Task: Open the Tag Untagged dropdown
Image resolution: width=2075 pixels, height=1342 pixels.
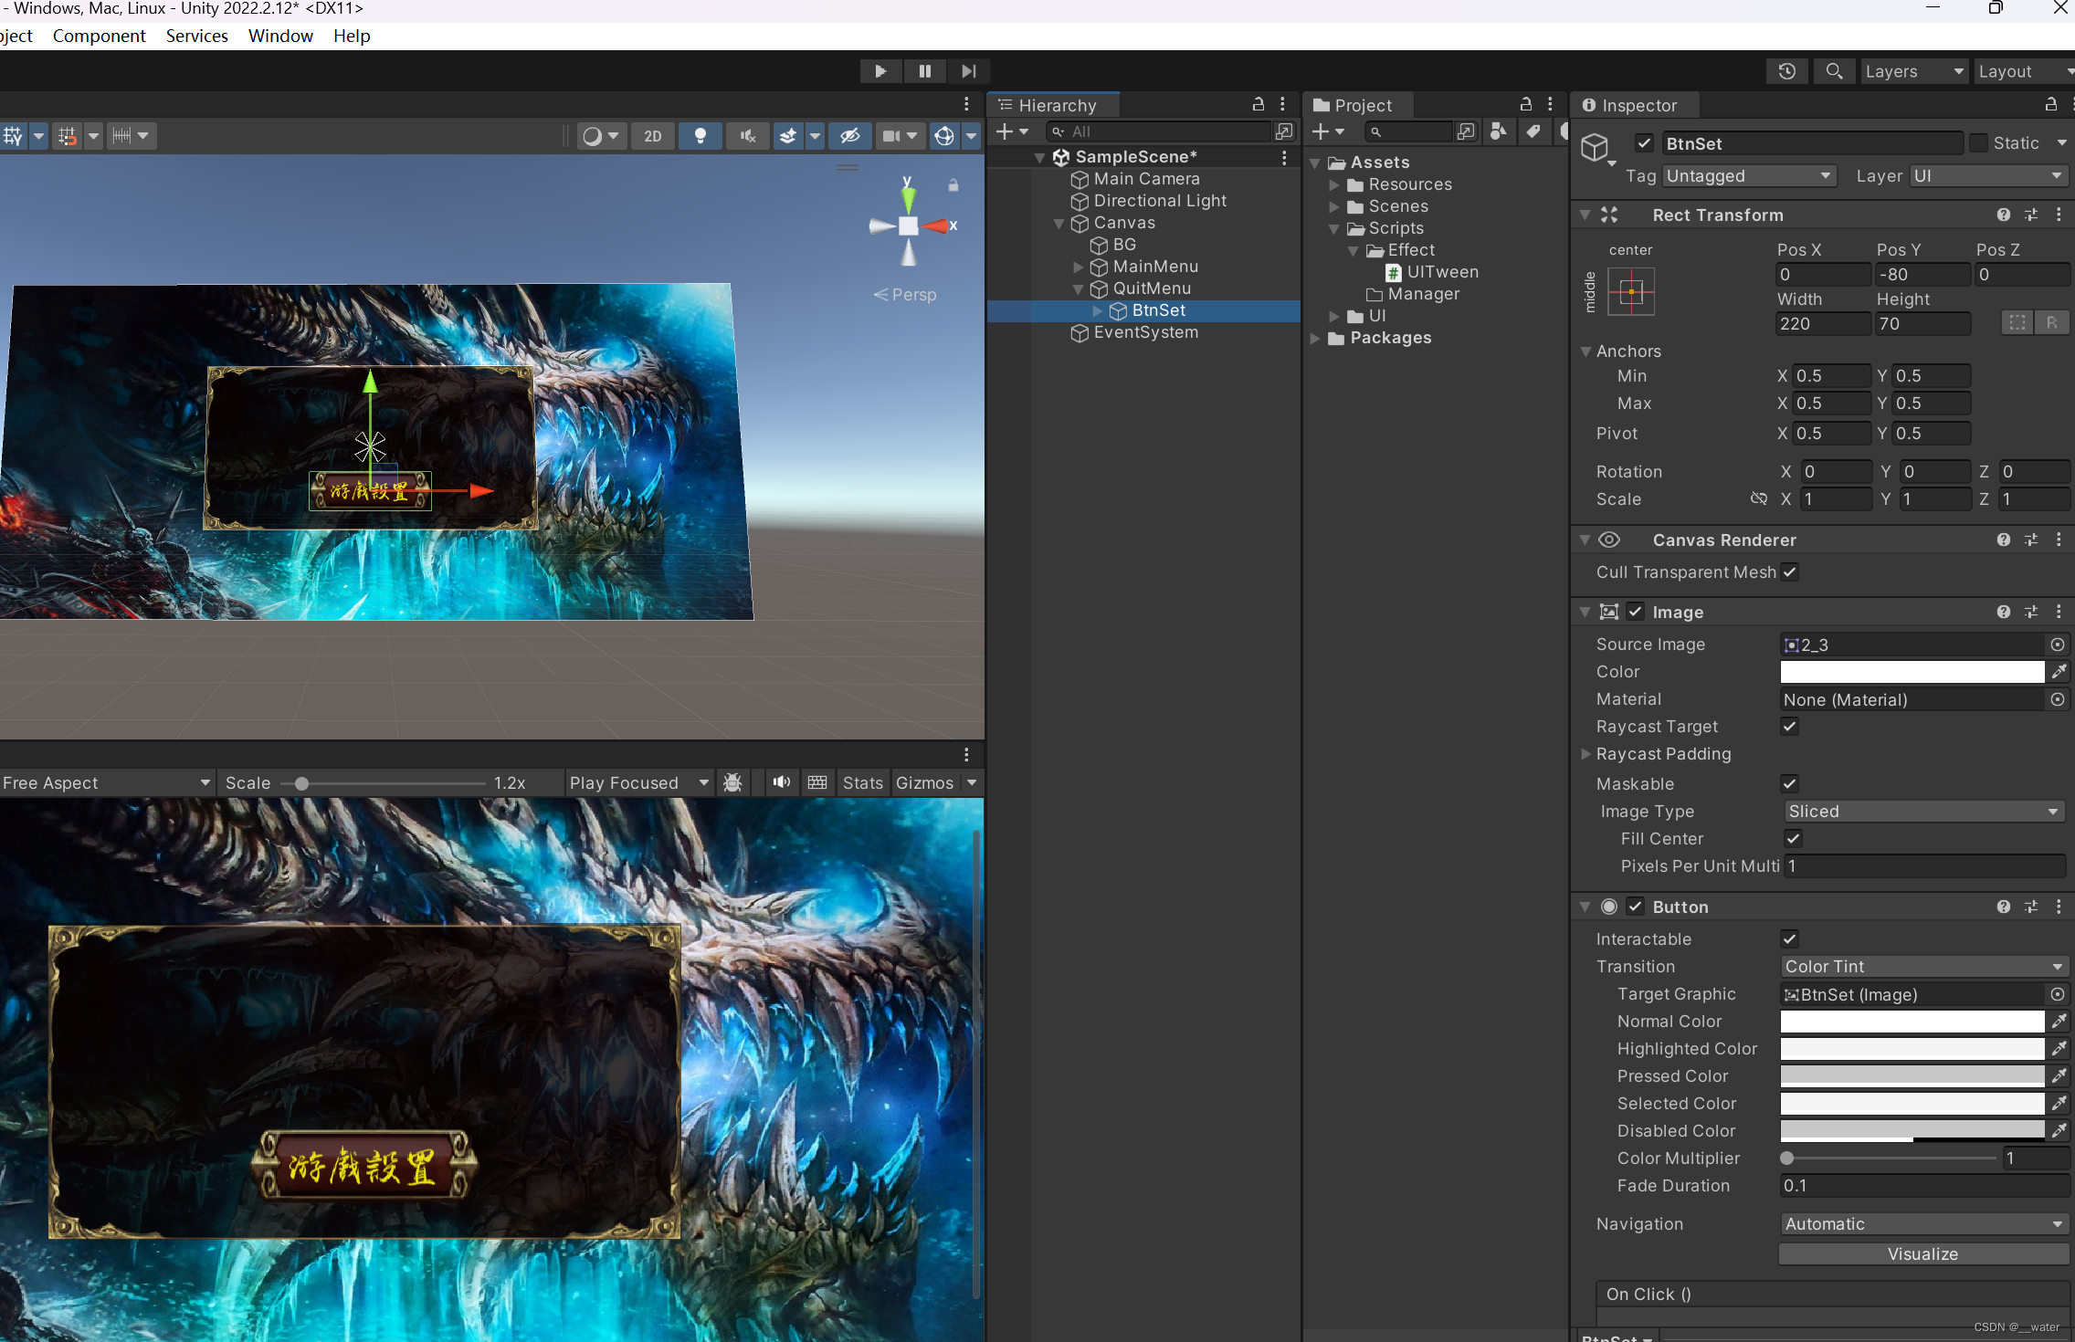Action: pos(1748,176)
